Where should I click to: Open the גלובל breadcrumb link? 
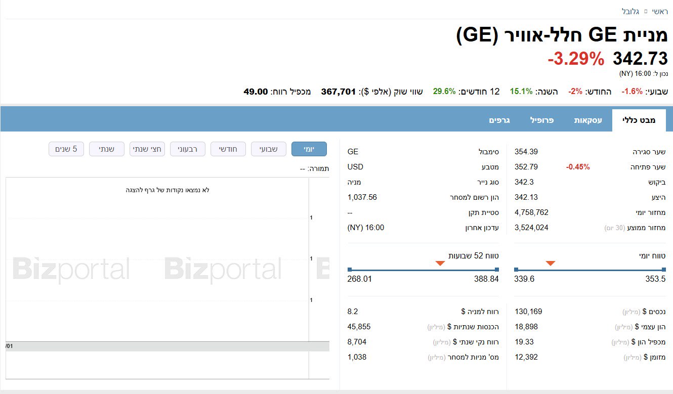[630, 11]
